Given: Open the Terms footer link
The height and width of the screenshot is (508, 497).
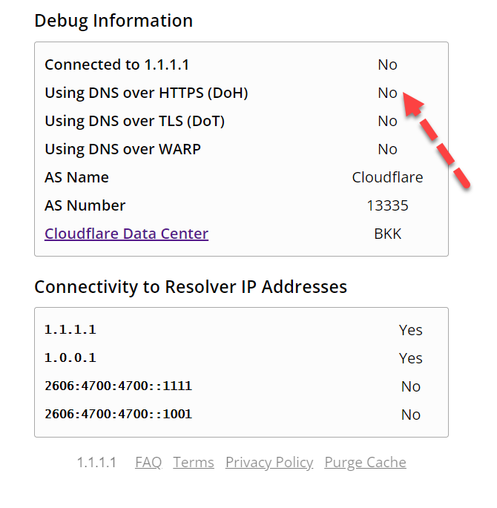Looking at the screenshot, I should [194, 462].
